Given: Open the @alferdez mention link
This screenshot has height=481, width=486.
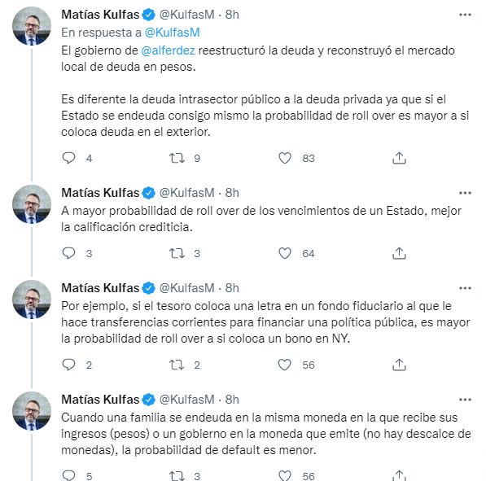Looking at the screenshot, I should [168, 50].
